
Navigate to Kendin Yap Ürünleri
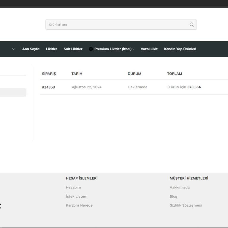(x=180, y=49)
